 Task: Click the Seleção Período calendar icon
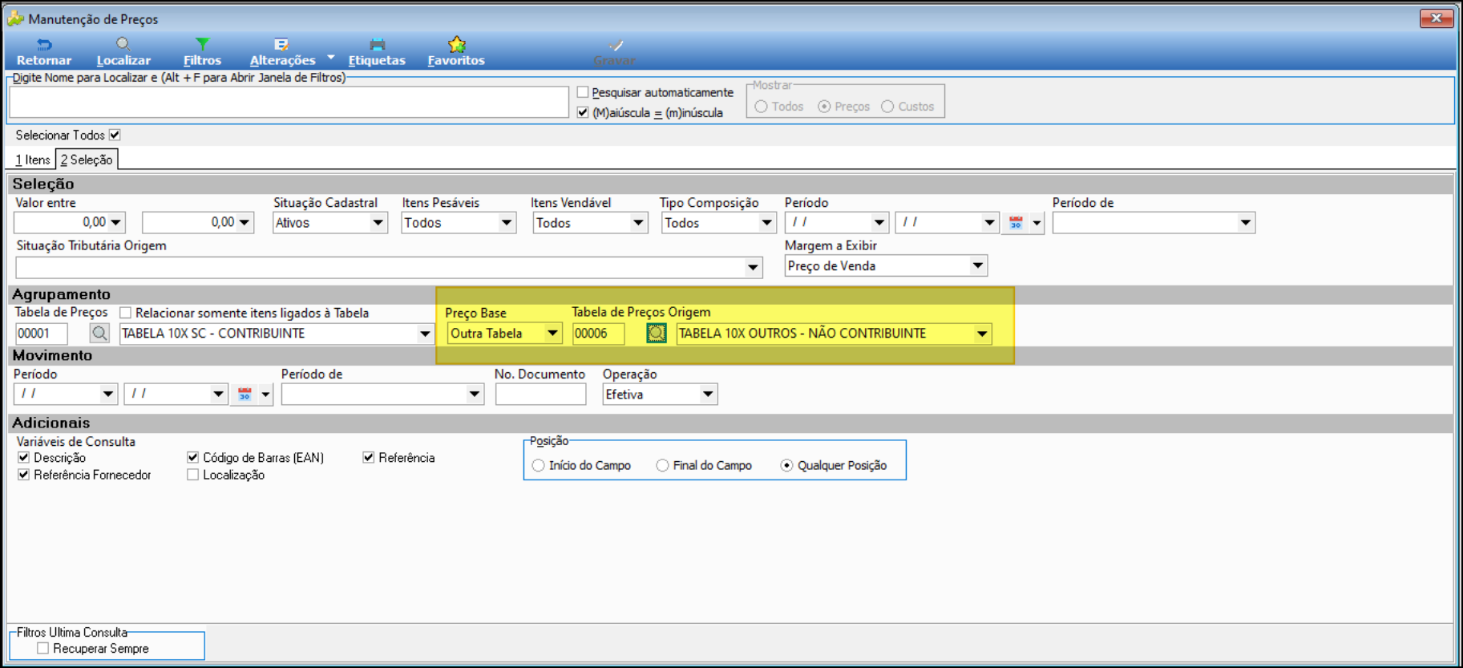pos(1016,223)
